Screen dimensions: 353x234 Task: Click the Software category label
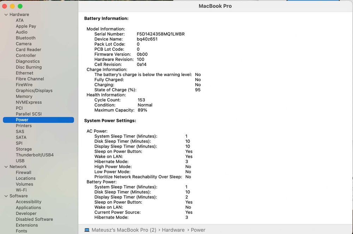(x=19, y=196)
